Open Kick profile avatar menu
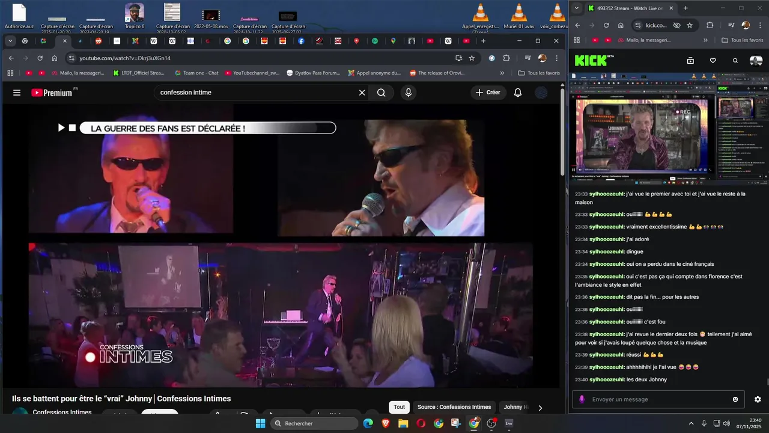Image resolution: width=769 pixels, height=433 pixels. [x=756, y=60]
